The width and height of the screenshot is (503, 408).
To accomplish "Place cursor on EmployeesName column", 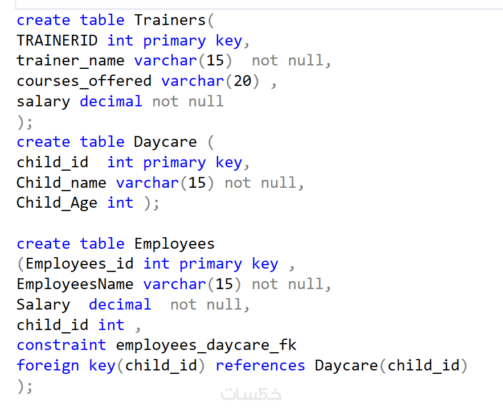I will coord(75,285).
